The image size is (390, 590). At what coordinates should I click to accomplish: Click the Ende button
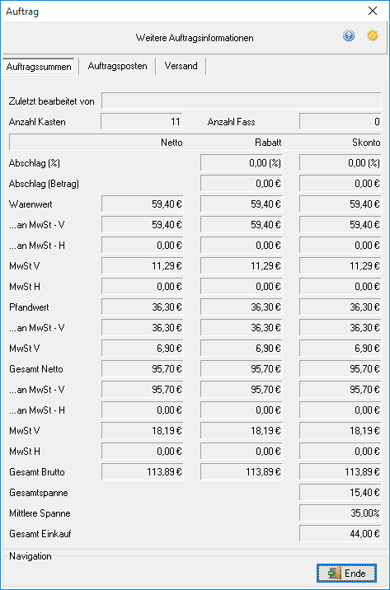[346, 573]
